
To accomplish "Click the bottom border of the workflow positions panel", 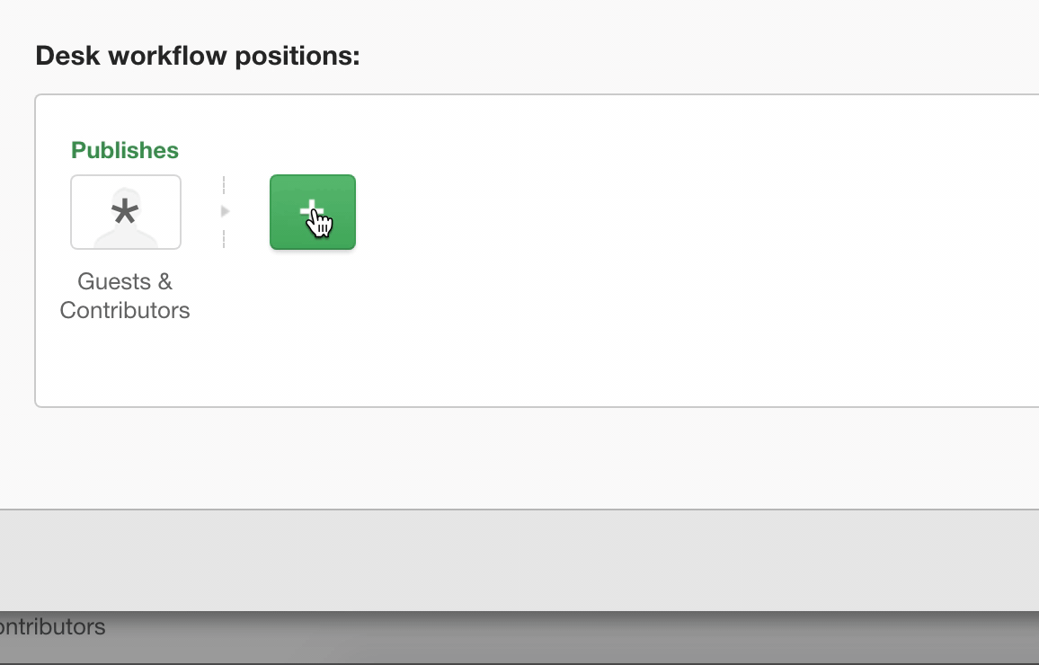I will coord(537,407).
